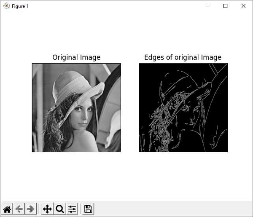Go back to previous view arrow
This screenshot has width=253, height=217.
click(x=19, y=209)
